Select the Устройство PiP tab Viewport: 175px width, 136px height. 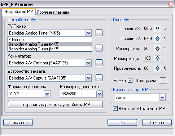(19, 12)
